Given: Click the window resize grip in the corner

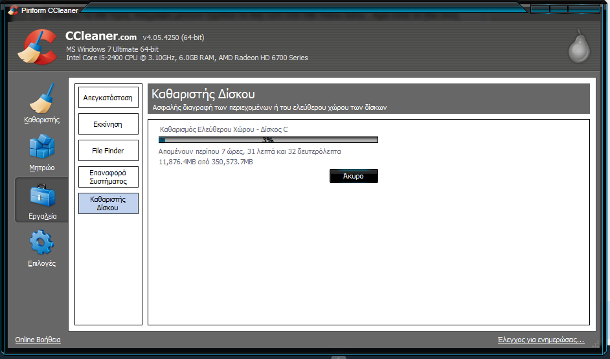Looking at the screenshot, I should tap(596, 343).
